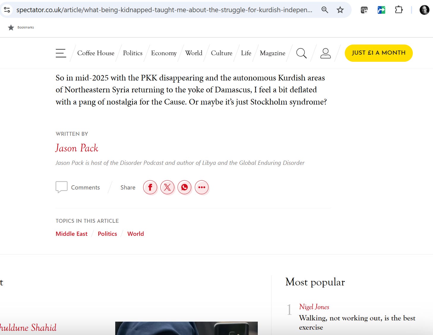The height and width of the screenshot is (335, 433).
Task: Open Nigel Jones author link
Action: (314, 307)
